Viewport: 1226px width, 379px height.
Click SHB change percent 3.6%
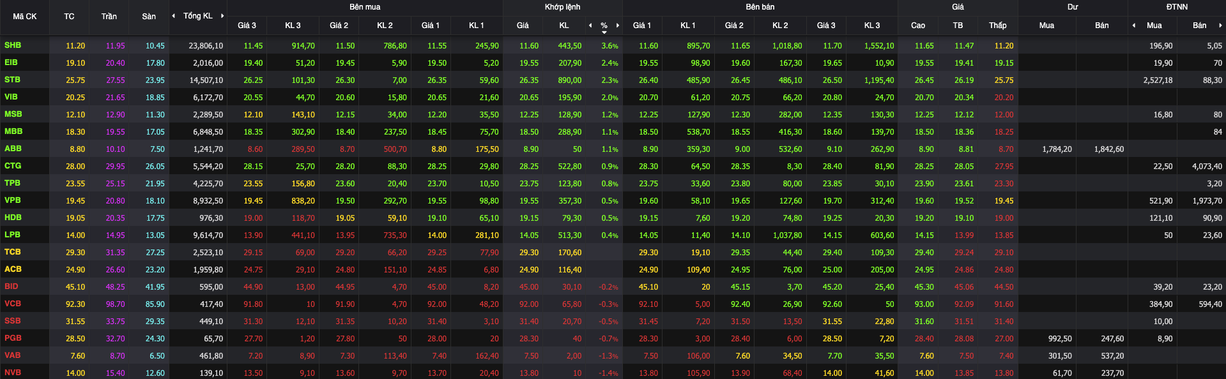(x=609, y=46)
